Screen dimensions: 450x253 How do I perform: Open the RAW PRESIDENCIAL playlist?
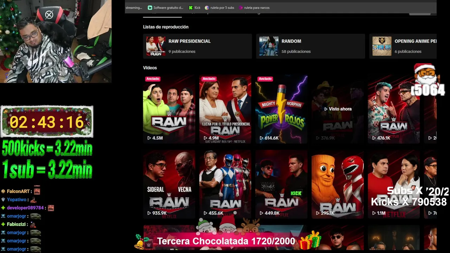[197, 46]
